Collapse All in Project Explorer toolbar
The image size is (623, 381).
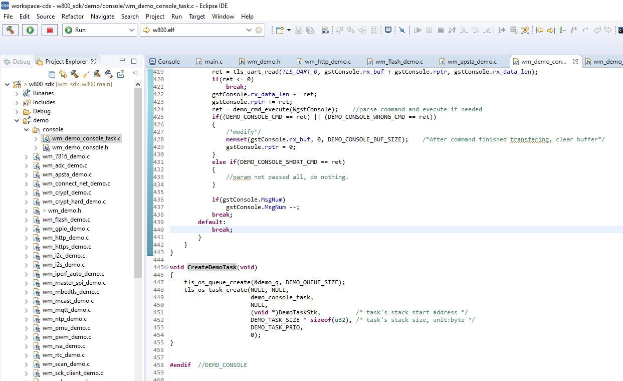(52, 74)
